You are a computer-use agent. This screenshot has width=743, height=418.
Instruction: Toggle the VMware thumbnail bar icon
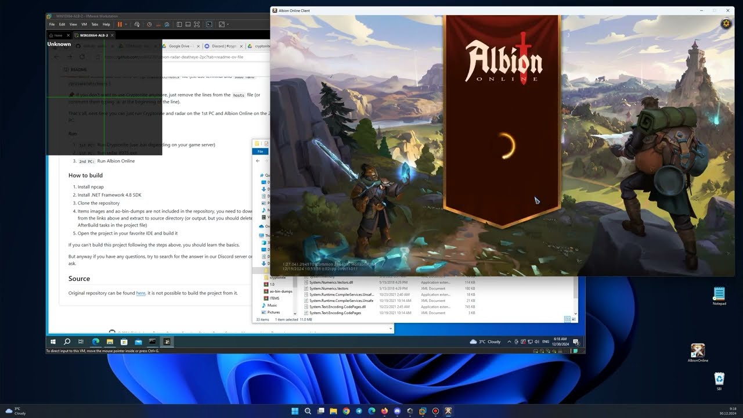tap(188, 24)
